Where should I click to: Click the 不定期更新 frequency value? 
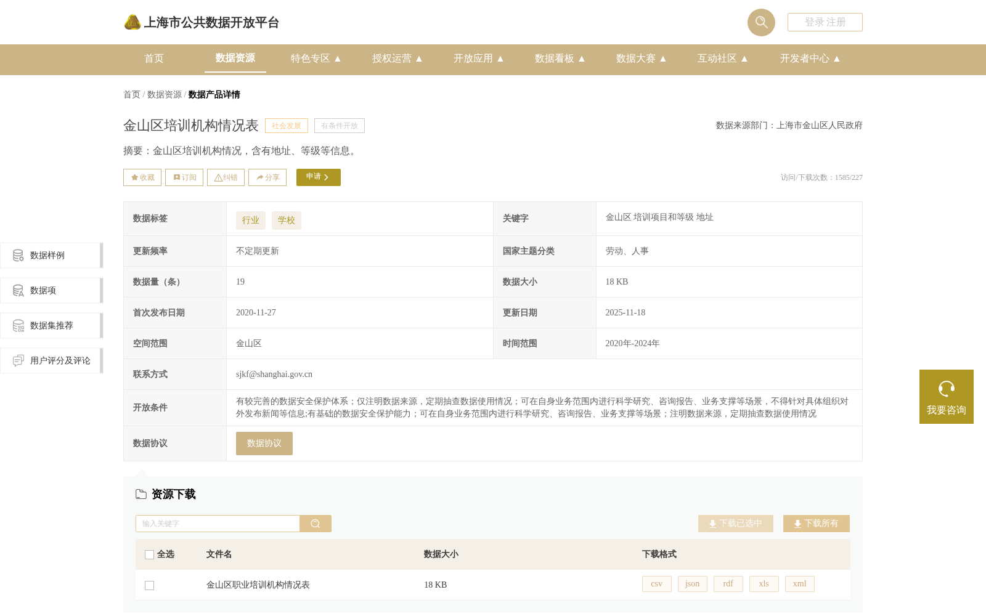tap(258, 251)
